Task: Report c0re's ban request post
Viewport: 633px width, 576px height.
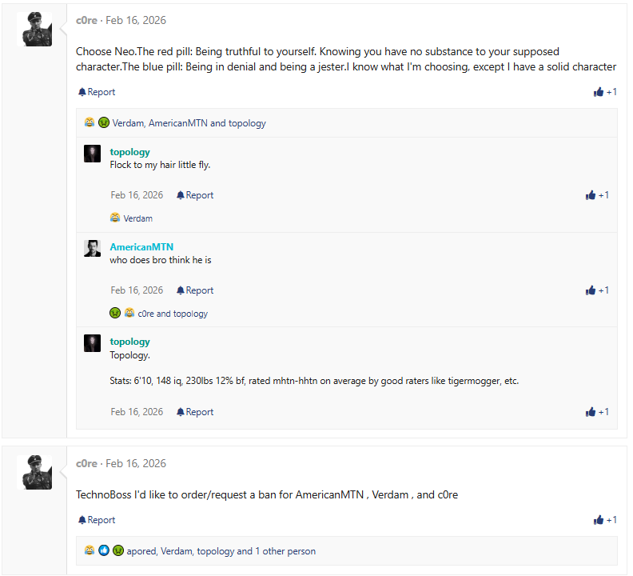Action: point(97,520)
